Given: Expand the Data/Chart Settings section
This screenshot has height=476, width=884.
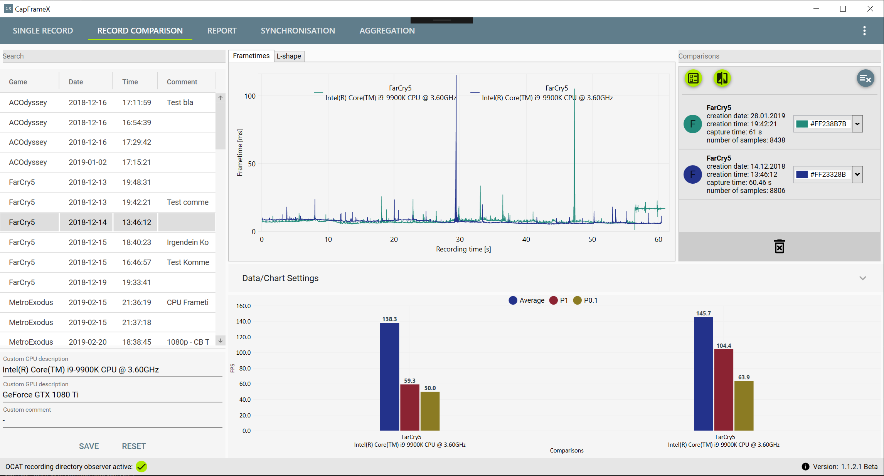Looking at the screenshot, I should [x=862, y=278].
